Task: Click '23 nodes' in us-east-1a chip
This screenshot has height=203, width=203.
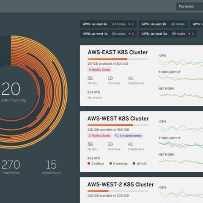Action: (x=119, y=24)
